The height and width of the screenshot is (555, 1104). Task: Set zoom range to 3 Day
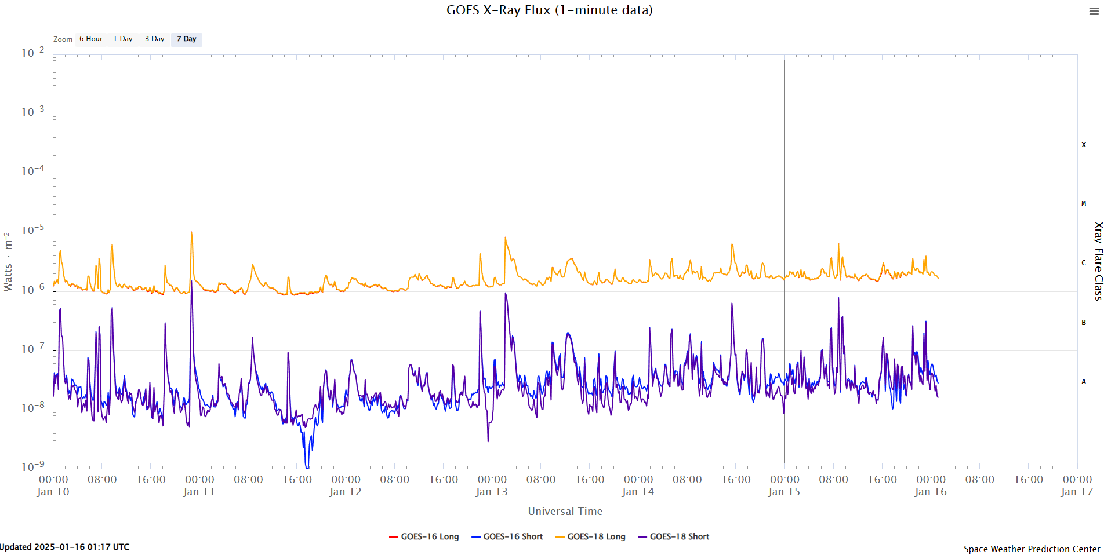pyautogui.click(x=155, y=39)
